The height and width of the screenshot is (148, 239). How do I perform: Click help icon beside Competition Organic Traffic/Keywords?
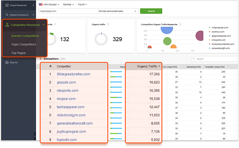pos(180,24)
